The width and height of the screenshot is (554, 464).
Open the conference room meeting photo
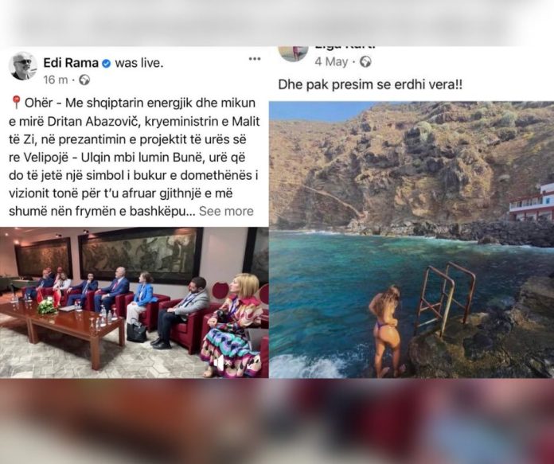[x=135, y=302]
